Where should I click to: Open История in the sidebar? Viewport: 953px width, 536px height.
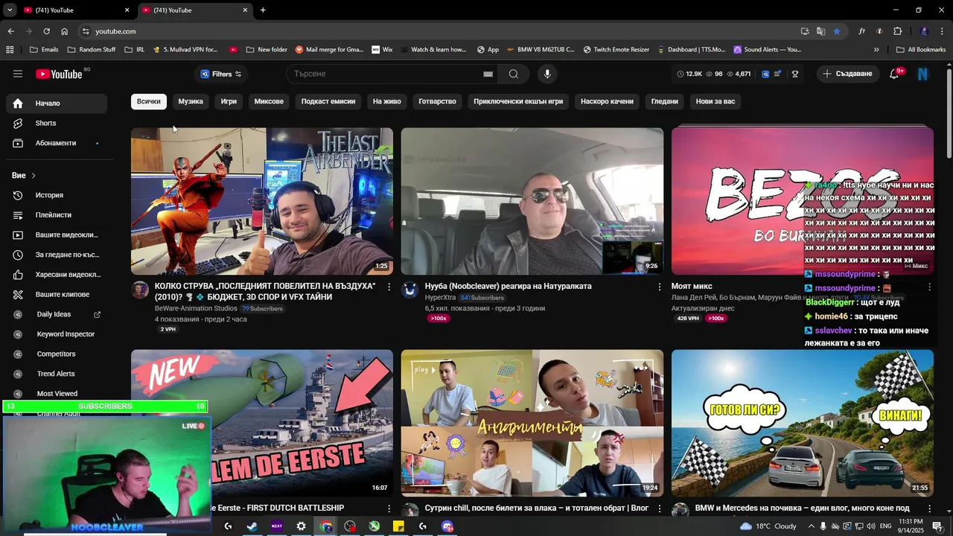57,195
